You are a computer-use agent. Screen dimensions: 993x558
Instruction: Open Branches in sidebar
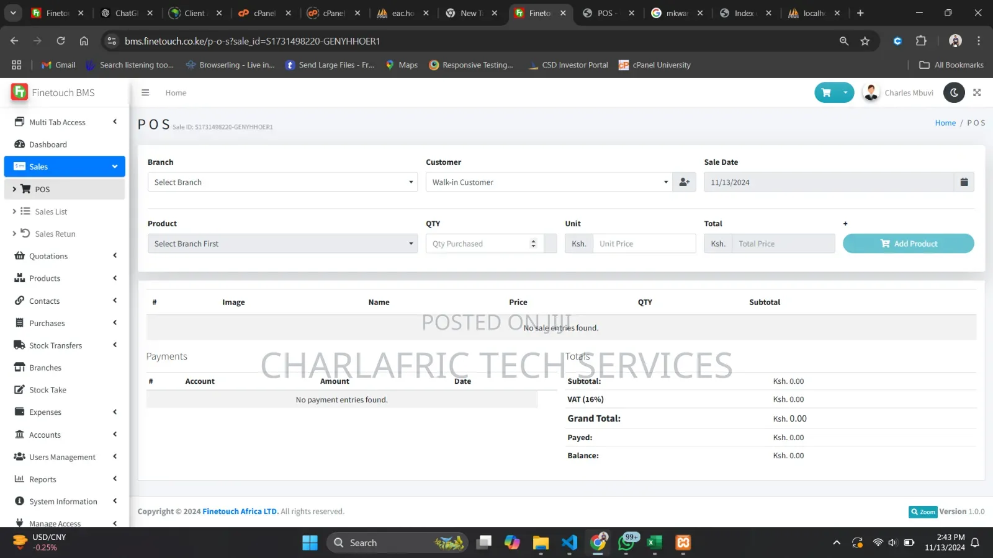click(65, 368)
